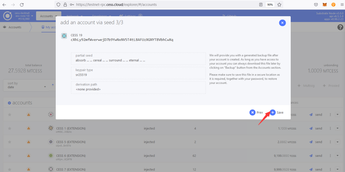Expand the first account row details
The image size is (345, 172).
tap(337, 114)
